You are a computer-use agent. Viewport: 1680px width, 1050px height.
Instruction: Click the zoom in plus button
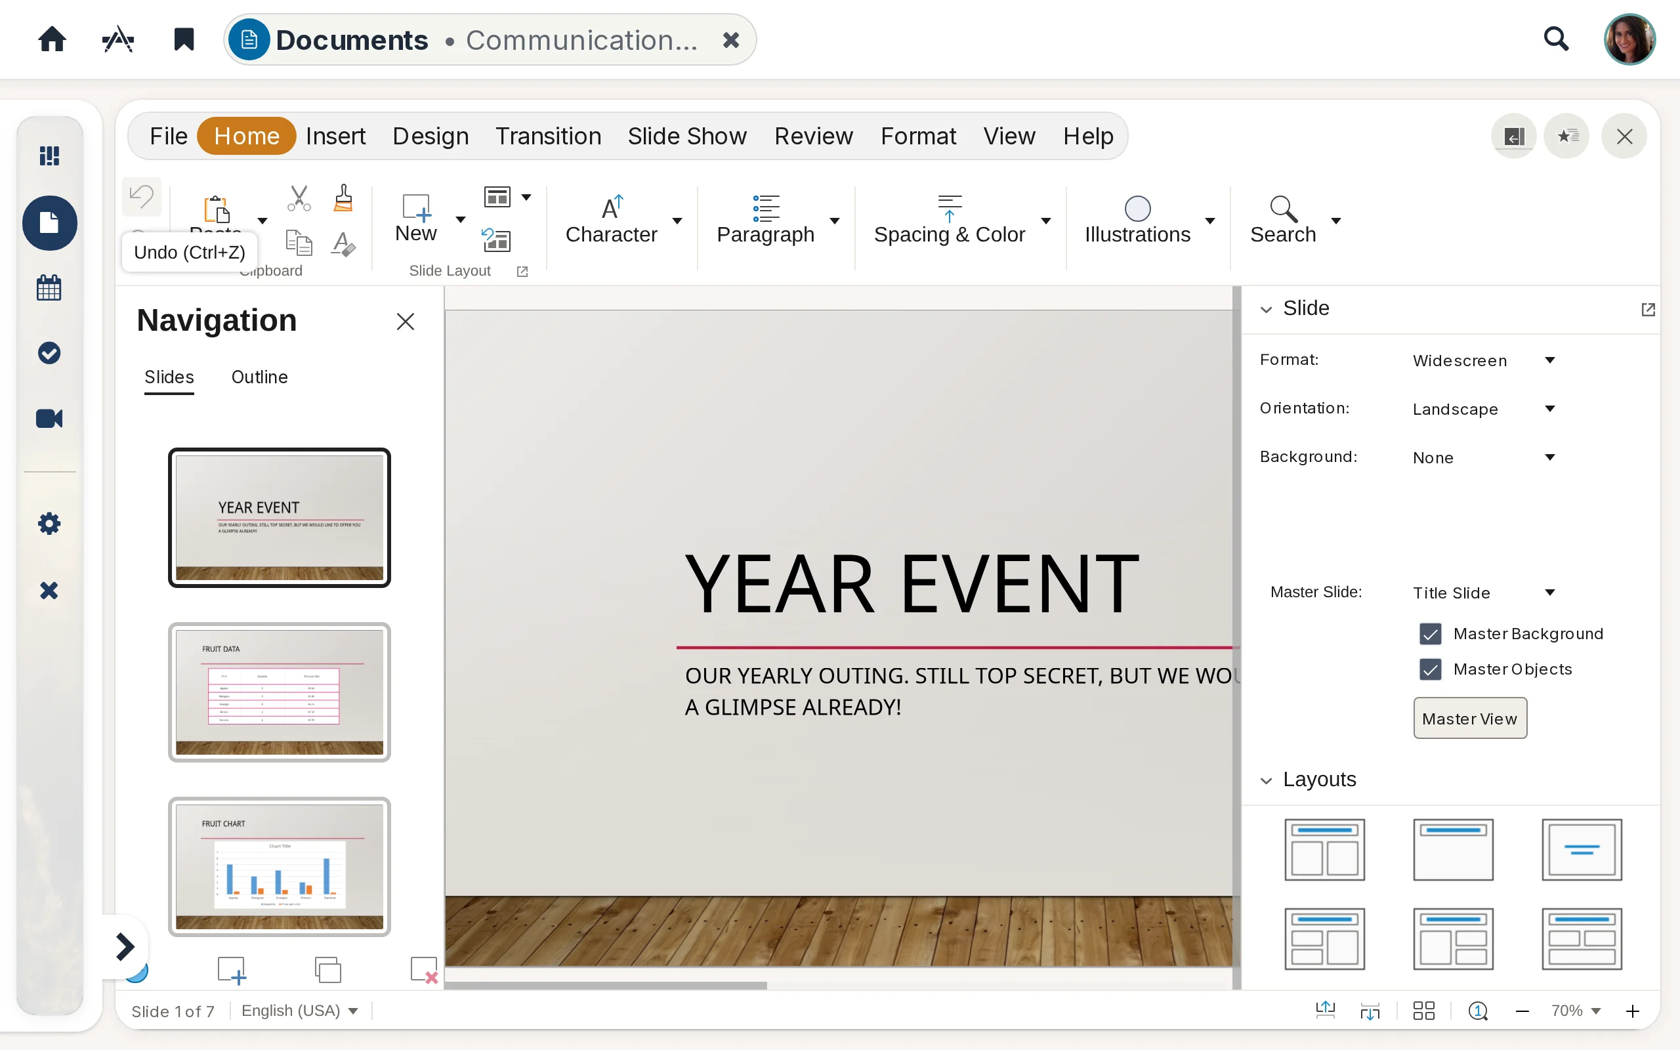1632,1011
